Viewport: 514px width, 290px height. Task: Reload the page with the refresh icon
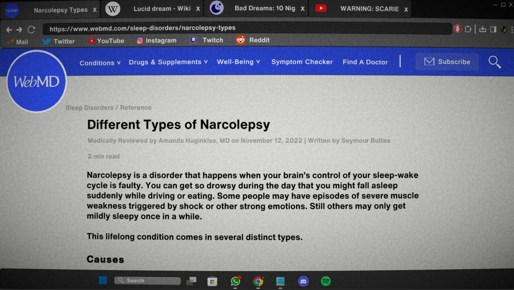tap(31, 29)
